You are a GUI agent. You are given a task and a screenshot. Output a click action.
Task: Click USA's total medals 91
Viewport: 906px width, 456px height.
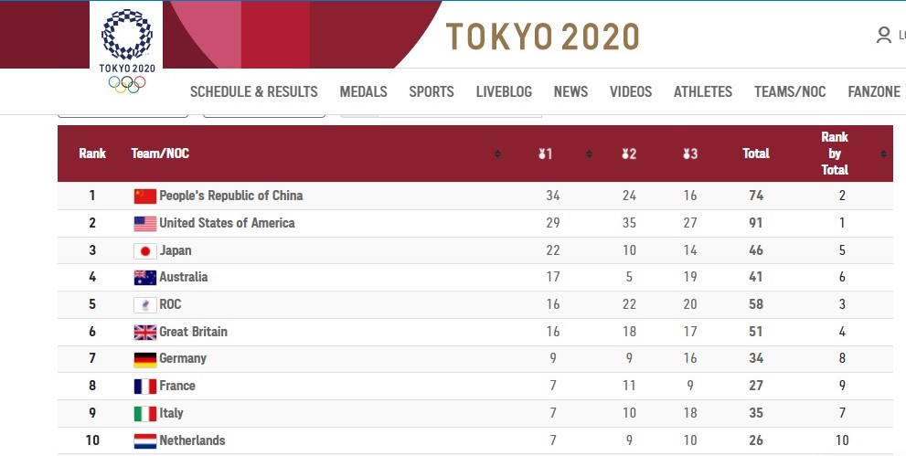(x=756, y=223)
